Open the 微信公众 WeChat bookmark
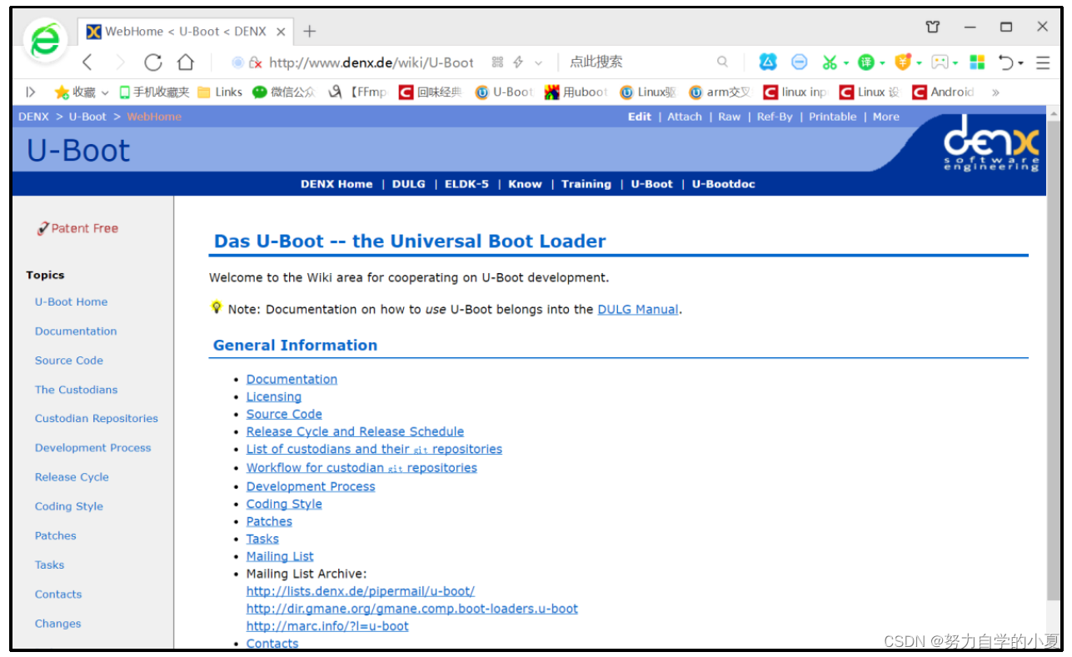This screenshot has height=657, width=1072. pos(284,92)
